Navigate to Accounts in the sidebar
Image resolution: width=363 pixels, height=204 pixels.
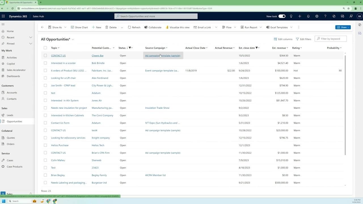pyautogui.click(x=12, y=93)
